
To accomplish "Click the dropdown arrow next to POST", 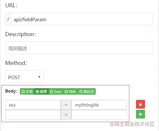I will tap(39, 77).
